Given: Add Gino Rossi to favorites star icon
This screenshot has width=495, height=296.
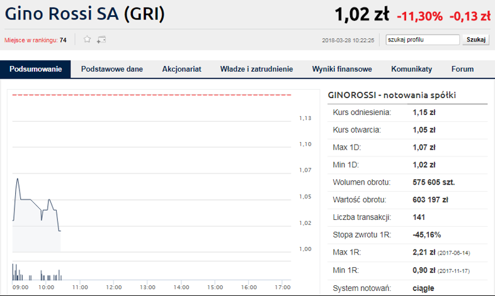Looking at the screenshot, I should tap(87, 40).
